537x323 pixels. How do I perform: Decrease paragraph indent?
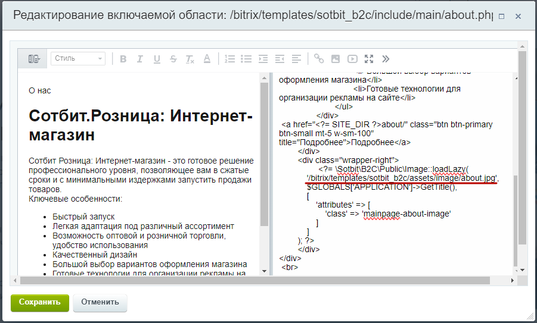coord(280,59)
